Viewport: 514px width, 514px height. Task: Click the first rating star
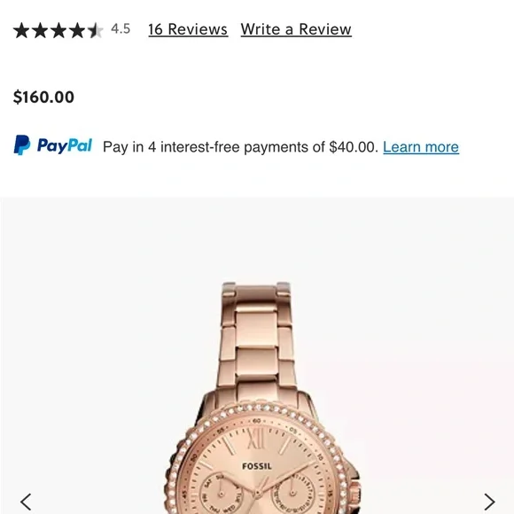(x=21, y=30)
